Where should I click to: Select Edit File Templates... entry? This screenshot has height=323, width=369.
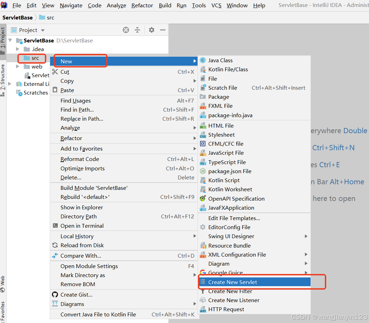[254, 218]
